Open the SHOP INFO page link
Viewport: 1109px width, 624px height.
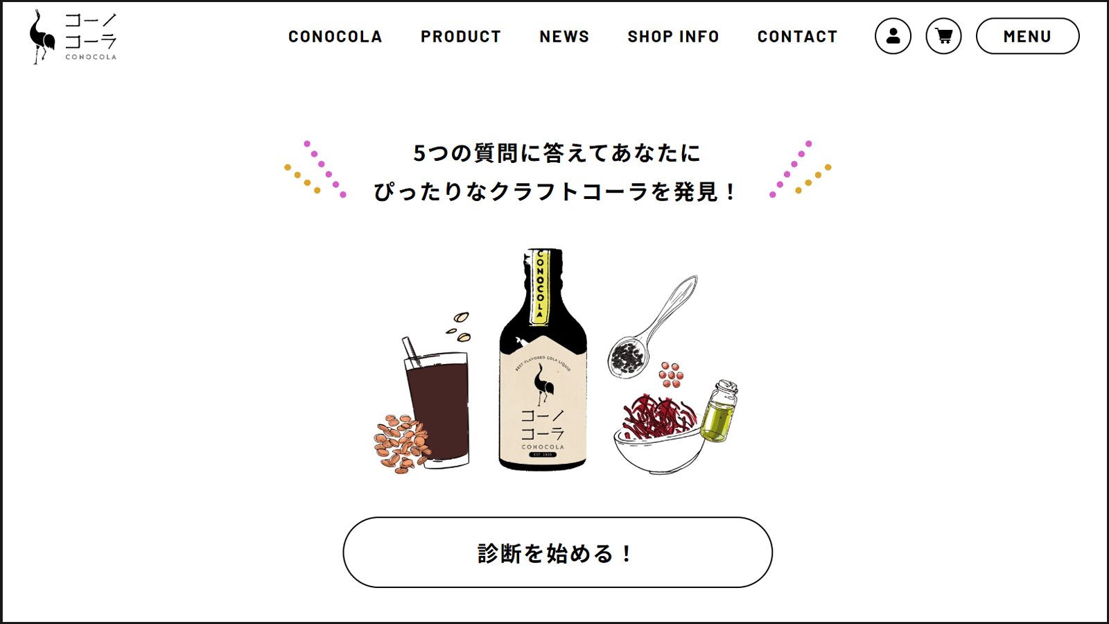674,37
